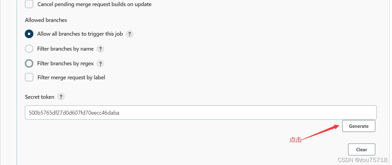Viewport: 392px width, 165px height.
Task: Select the Filter branches by regex radio button
Action: pyautogui.click(x=29, y=63)
